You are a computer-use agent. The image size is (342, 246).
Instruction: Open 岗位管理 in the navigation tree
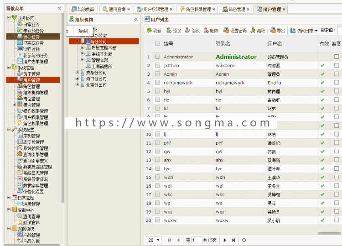31,99
